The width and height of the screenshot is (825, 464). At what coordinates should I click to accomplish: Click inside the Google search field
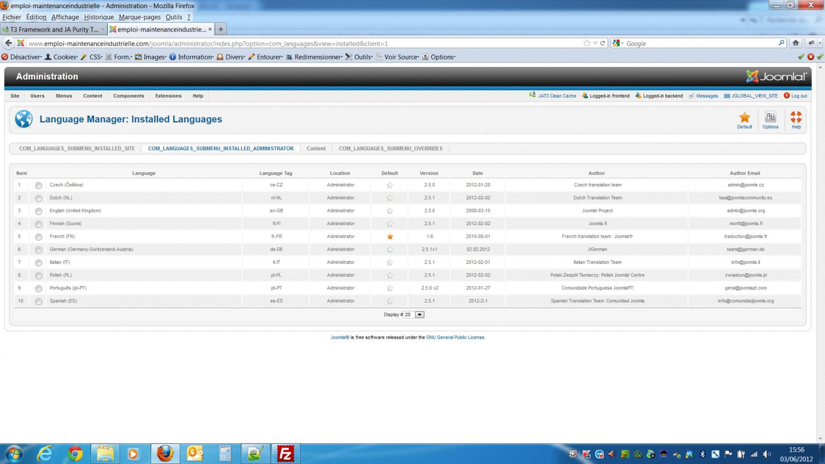click(x=701, y=43)
